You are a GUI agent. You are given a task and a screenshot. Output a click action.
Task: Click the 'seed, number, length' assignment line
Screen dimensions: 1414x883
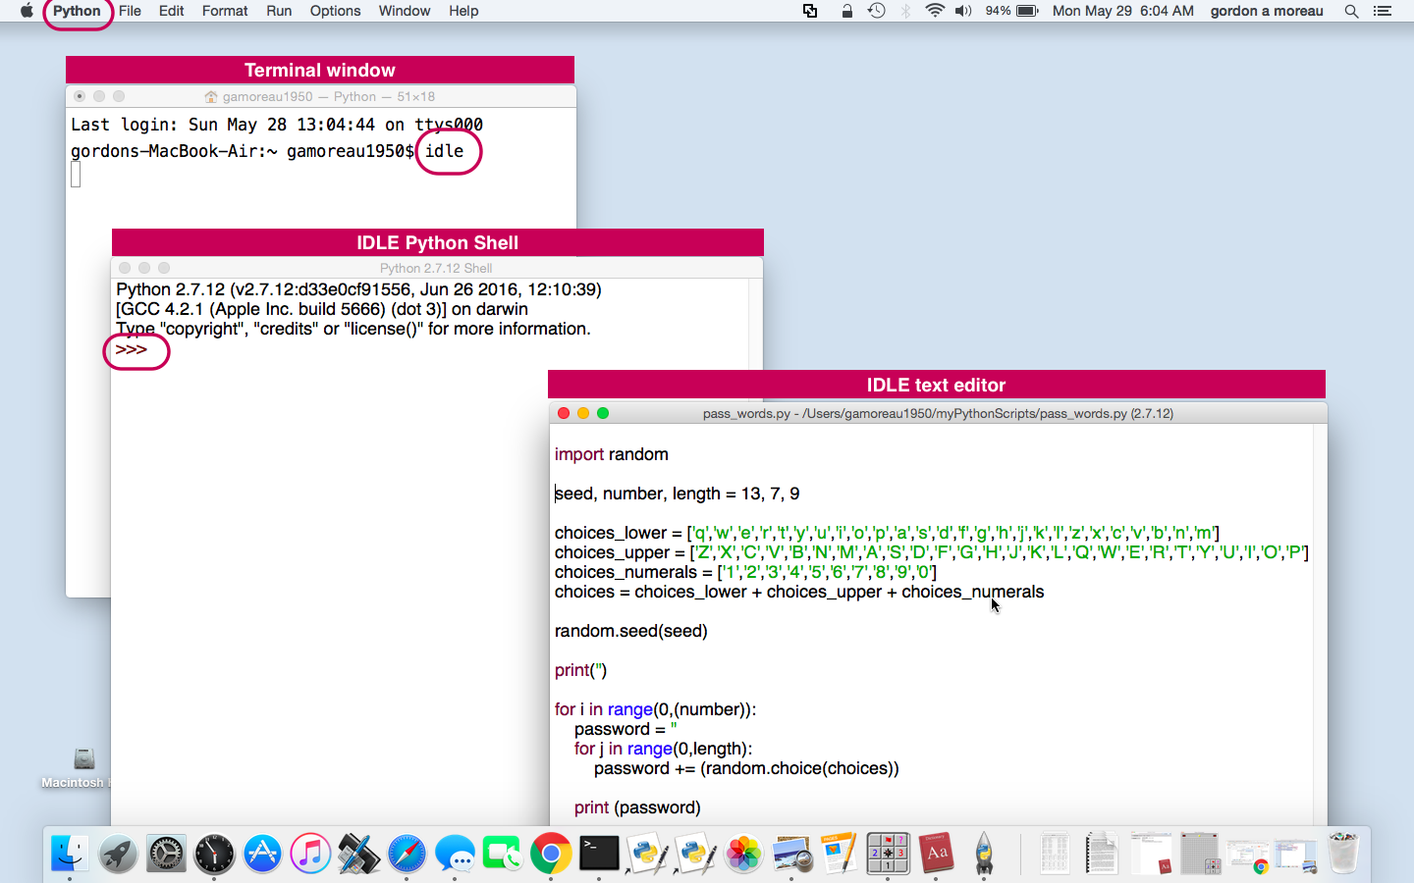(678, 493)
